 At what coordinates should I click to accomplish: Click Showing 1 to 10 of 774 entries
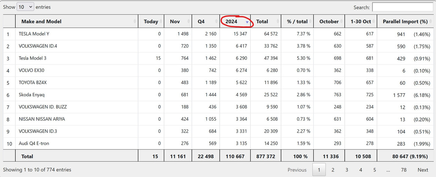[x=37, y=170]
